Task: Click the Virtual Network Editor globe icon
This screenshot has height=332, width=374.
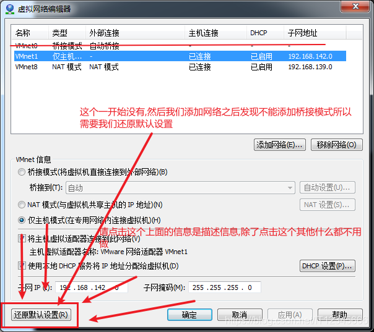Action: tap(10, 9)
